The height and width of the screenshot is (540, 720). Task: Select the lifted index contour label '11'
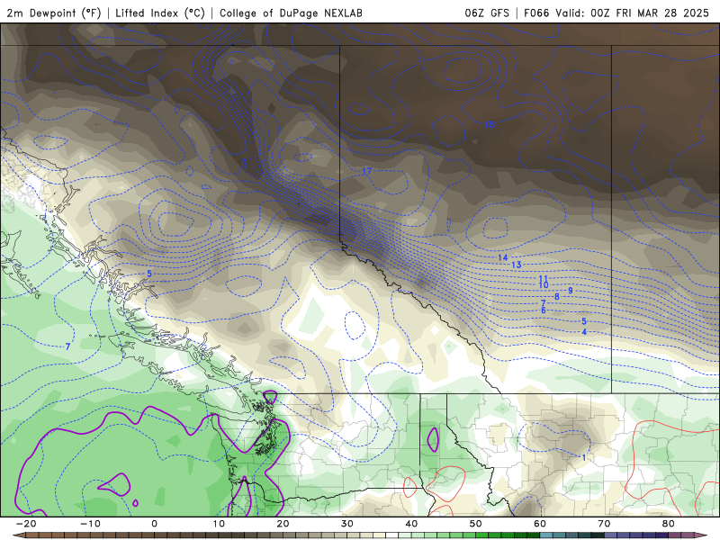point(544,279)
